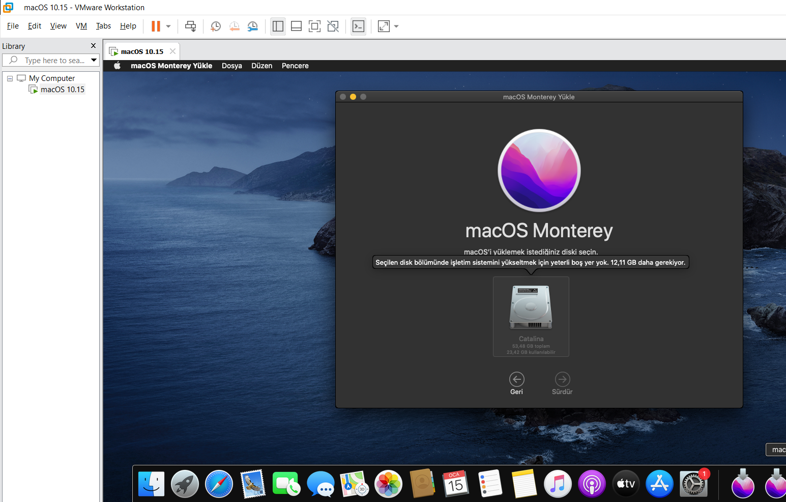786x502 pixels.
Task: Send Ctrl+Alt+Del to the virtual machine
Action: click(191, 26)
